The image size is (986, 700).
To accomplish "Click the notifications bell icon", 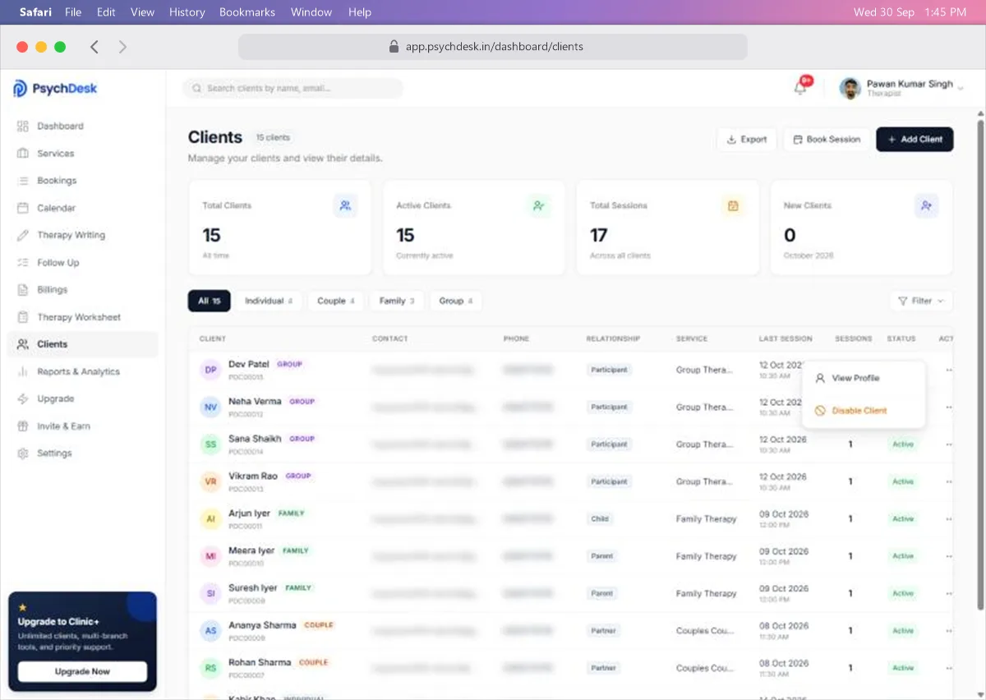I will pos(800,88).
